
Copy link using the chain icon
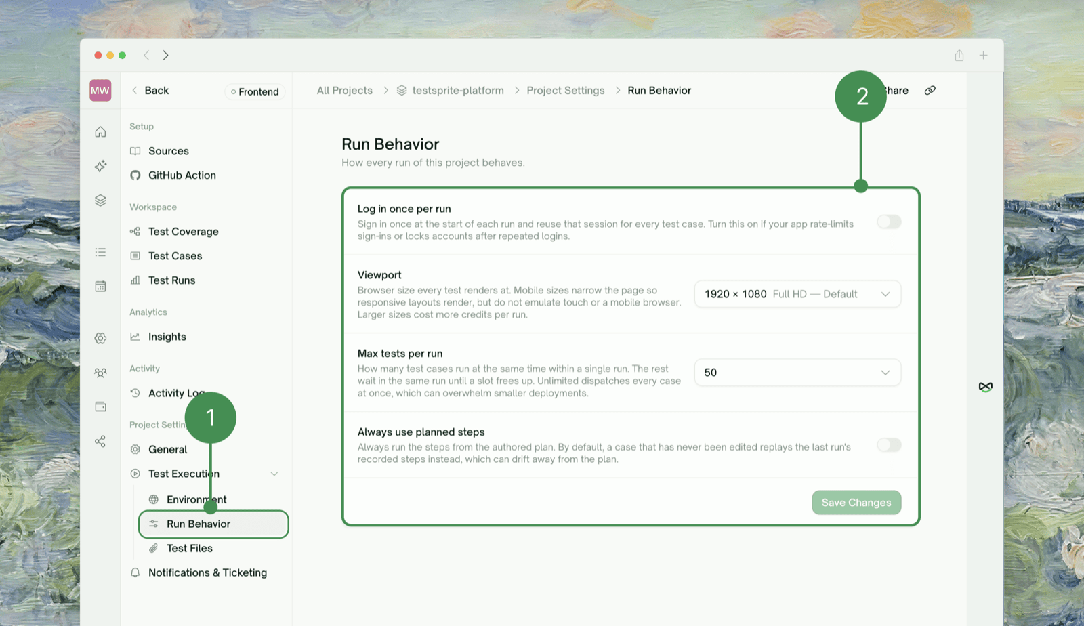930,90
